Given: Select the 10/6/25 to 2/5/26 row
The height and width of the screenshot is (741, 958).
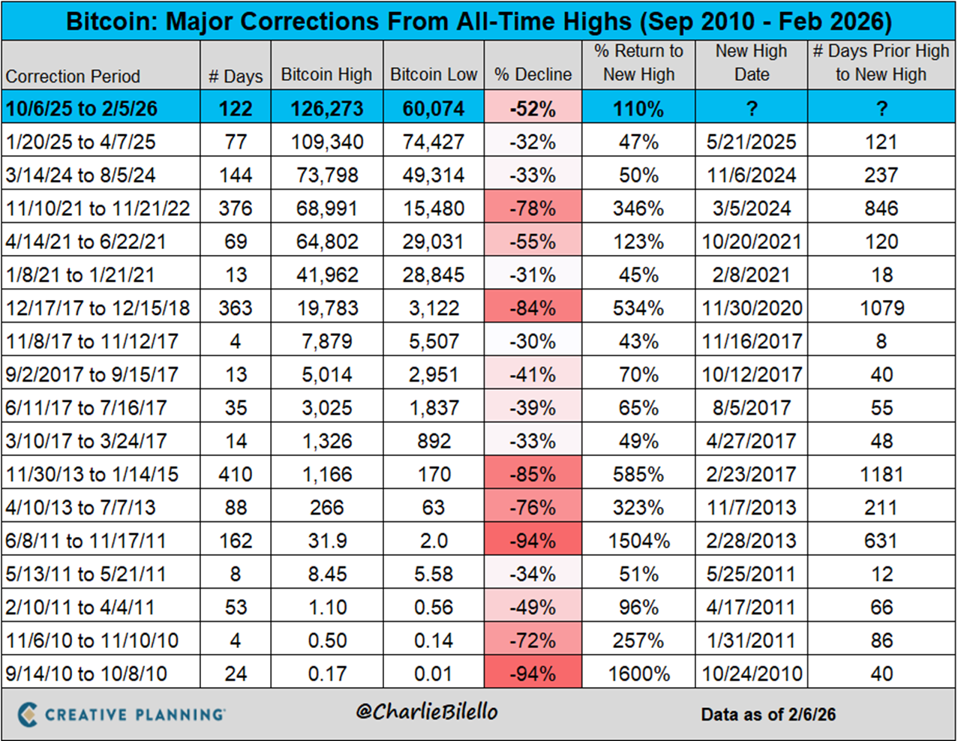Looking at the screenshot, I should (x=82, y=109).
